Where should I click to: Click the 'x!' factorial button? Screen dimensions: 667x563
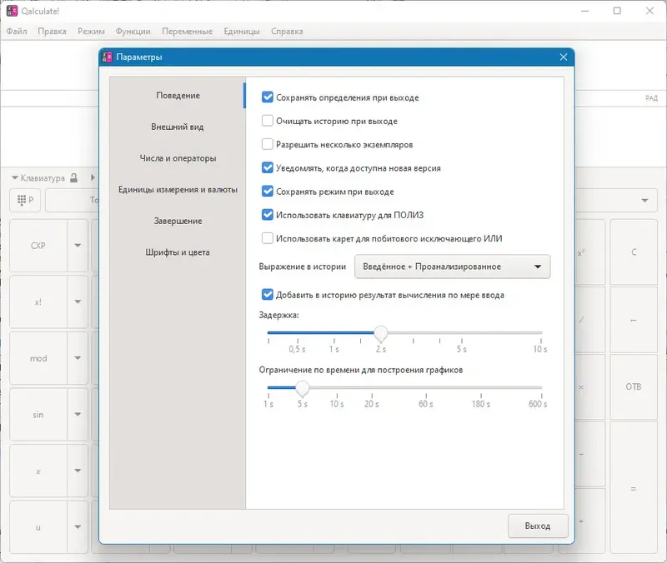[x=38, y=302]
